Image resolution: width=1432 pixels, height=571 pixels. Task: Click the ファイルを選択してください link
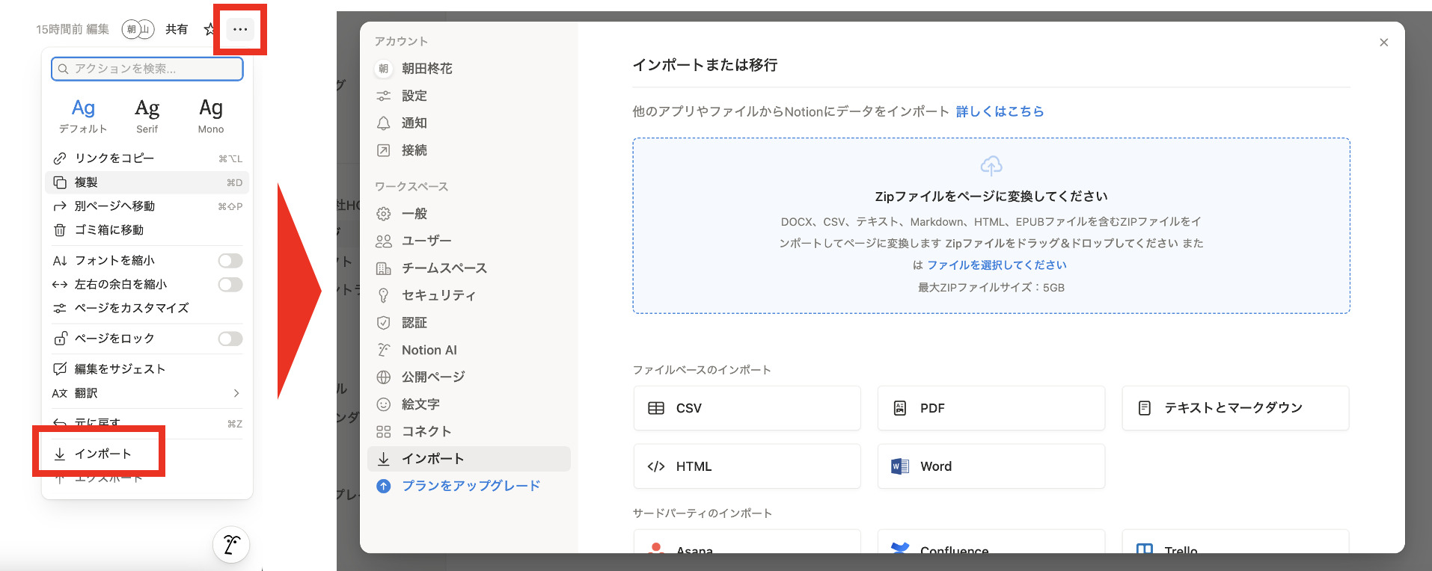997,265
